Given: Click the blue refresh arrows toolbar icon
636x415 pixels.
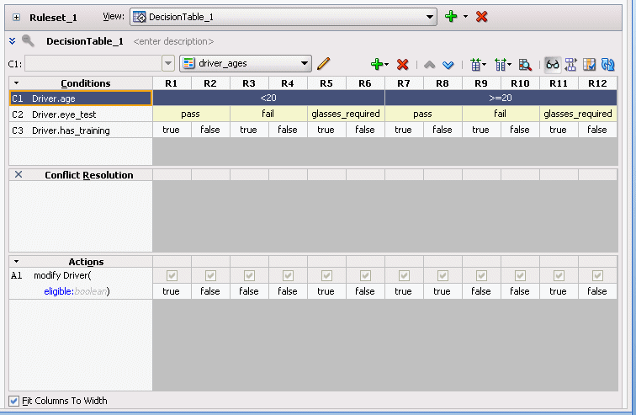Looking at the screenshot, I should pyautogui.click(x=608, y=65).
